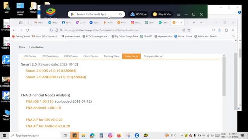Open the Firefox recent browsing view icon

[x=21, y=22]
